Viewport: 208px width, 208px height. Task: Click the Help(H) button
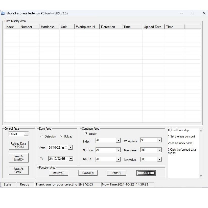pyautogui.click(x=146, y=173)
